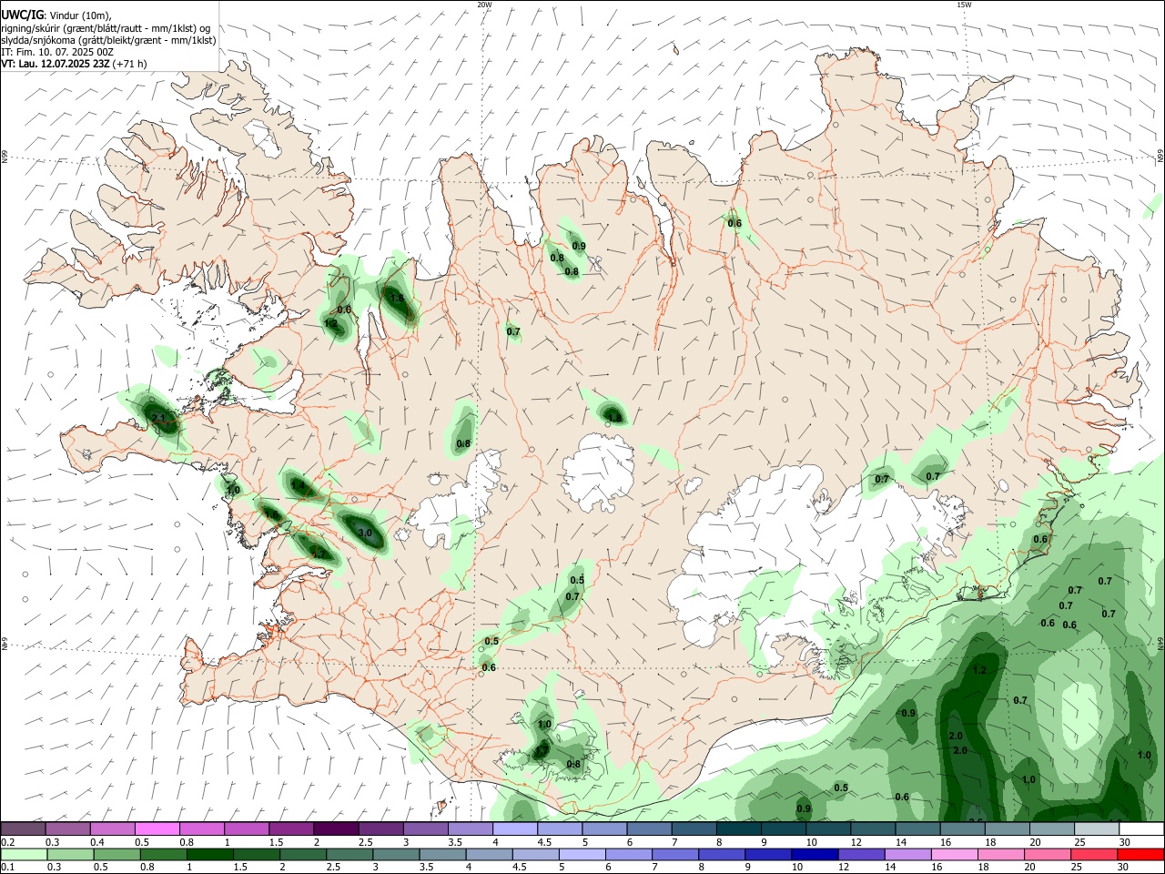Click the 'rigning/skúrir' legend description line

106,28
